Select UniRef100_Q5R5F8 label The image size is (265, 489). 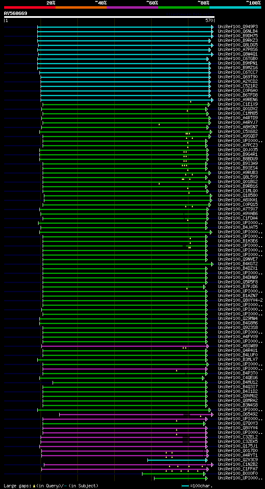tap(238, 282)
